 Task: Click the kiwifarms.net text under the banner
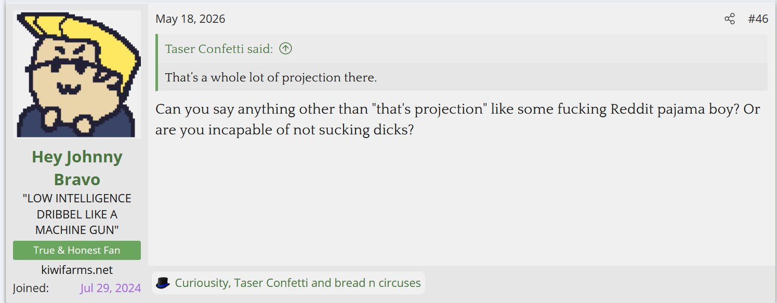click(77, 270)
